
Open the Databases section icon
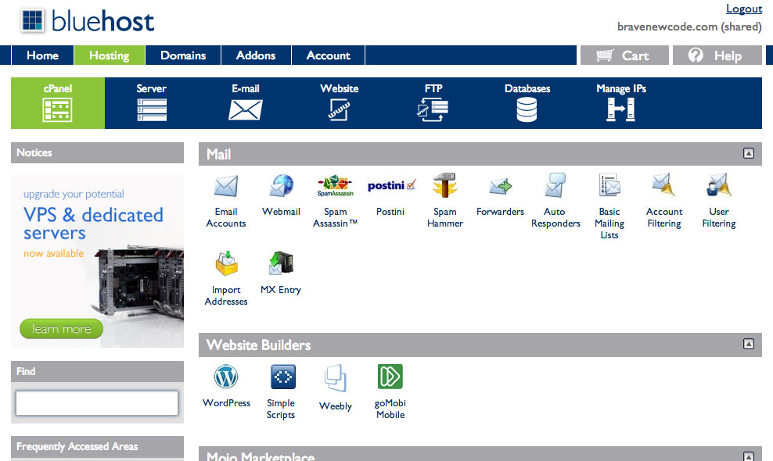pyautogui.click(x=527, y=105)
